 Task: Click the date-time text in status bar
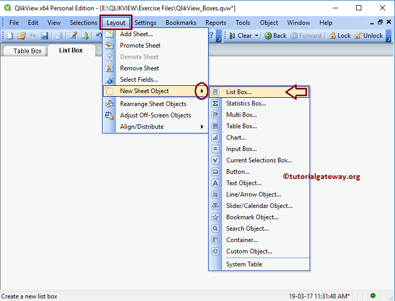[x=319, y=296]
